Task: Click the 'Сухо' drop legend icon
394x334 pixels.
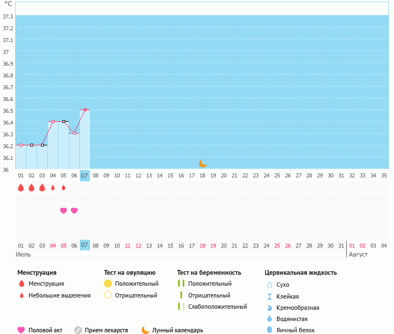Action: click(269, 285)
